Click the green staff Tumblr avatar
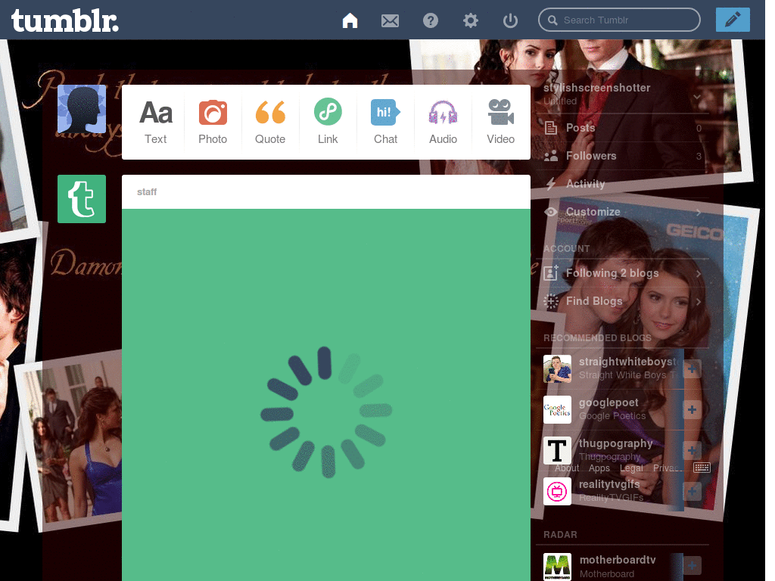This screenshot has height=581, width=775. [82, 199]
